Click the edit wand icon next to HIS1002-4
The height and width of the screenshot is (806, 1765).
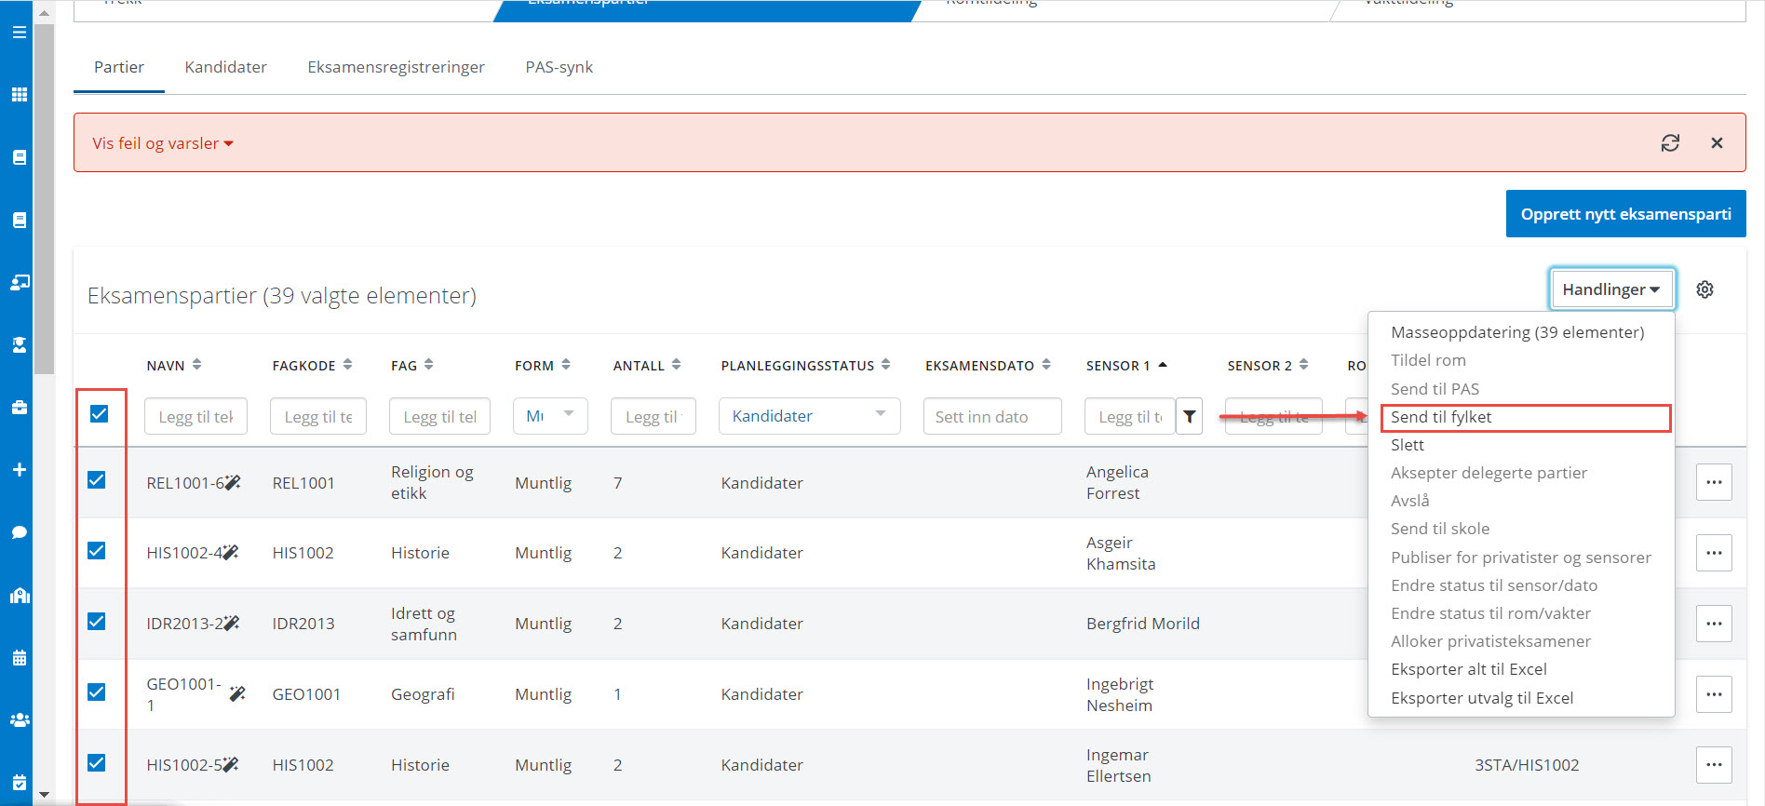pyautogui.click(x=231, y=553)
